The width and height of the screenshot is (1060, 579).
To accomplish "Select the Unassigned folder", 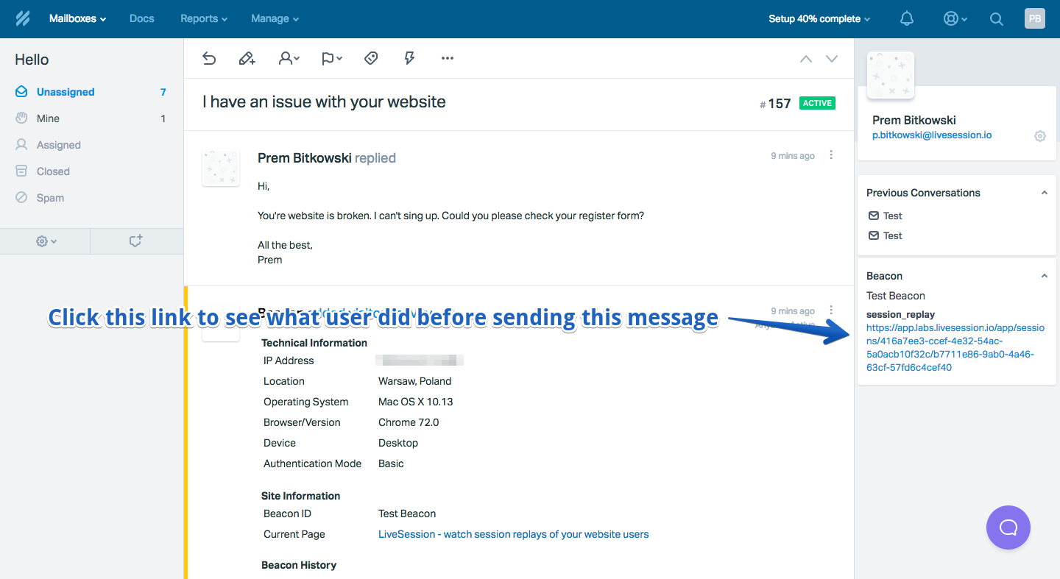I will [66, 92].
